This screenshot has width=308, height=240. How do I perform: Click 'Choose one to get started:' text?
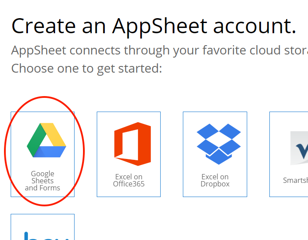coord(87,69)
